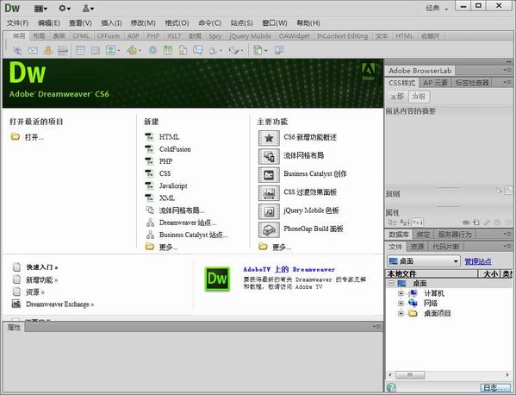Open the Adobe BrowserLab panel options menu
This screenshot has width=516, height=395.
507,70
